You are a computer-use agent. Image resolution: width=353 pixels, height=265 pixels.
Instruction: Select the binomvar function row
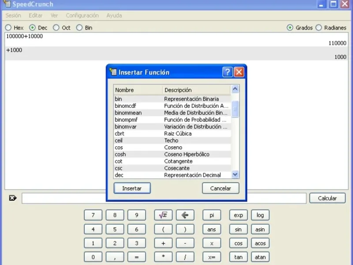click(172, 127)
